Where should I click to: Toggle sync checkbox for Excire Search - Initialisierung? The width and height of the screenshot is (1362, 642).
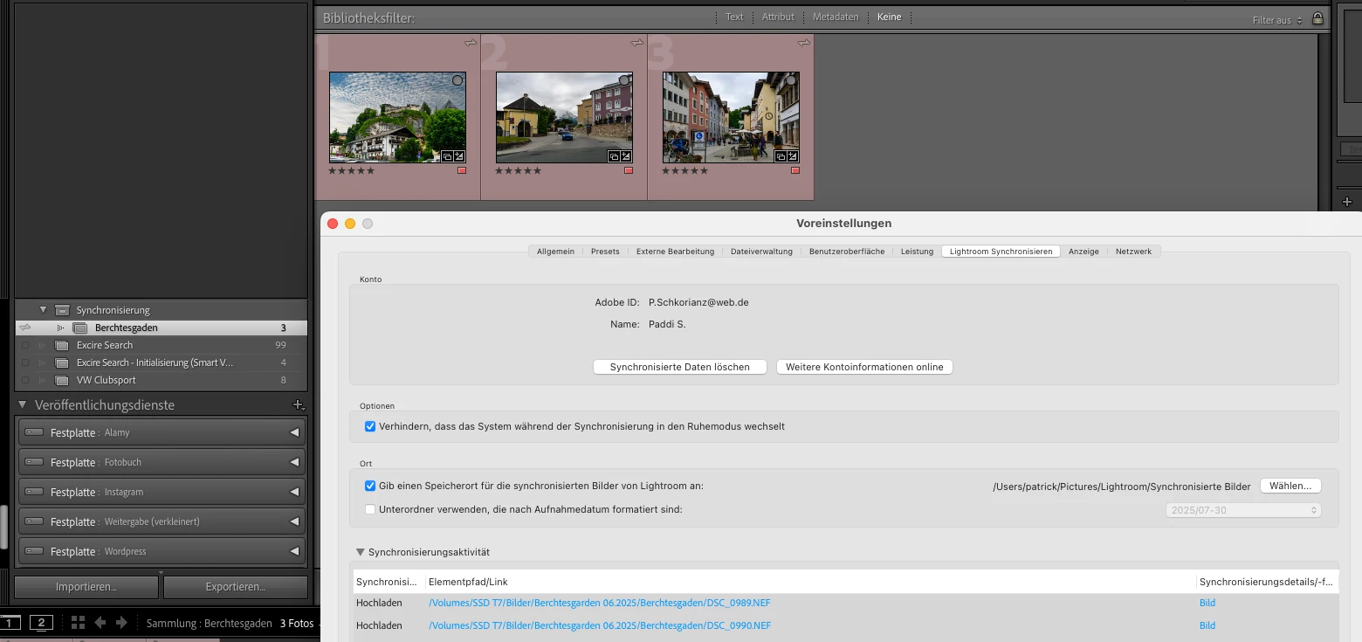pos(25,362)
